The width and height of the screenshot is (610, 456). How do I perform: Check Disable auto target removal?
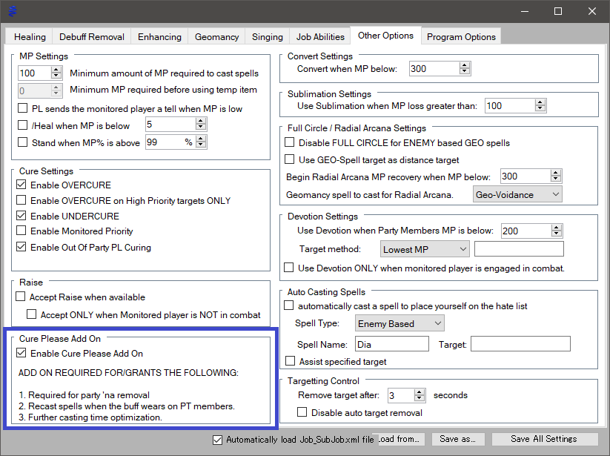302,412
